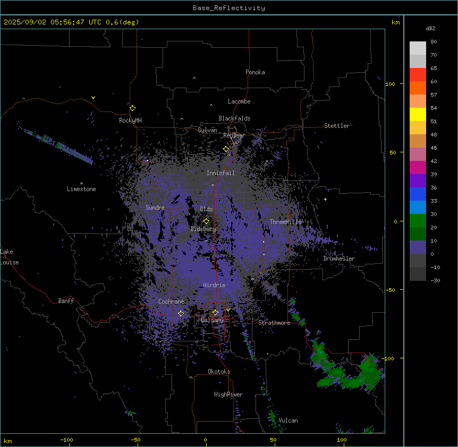Viewport: 458px width, 447px height.
Task: Click the Didsbury label
Action: 203,229
